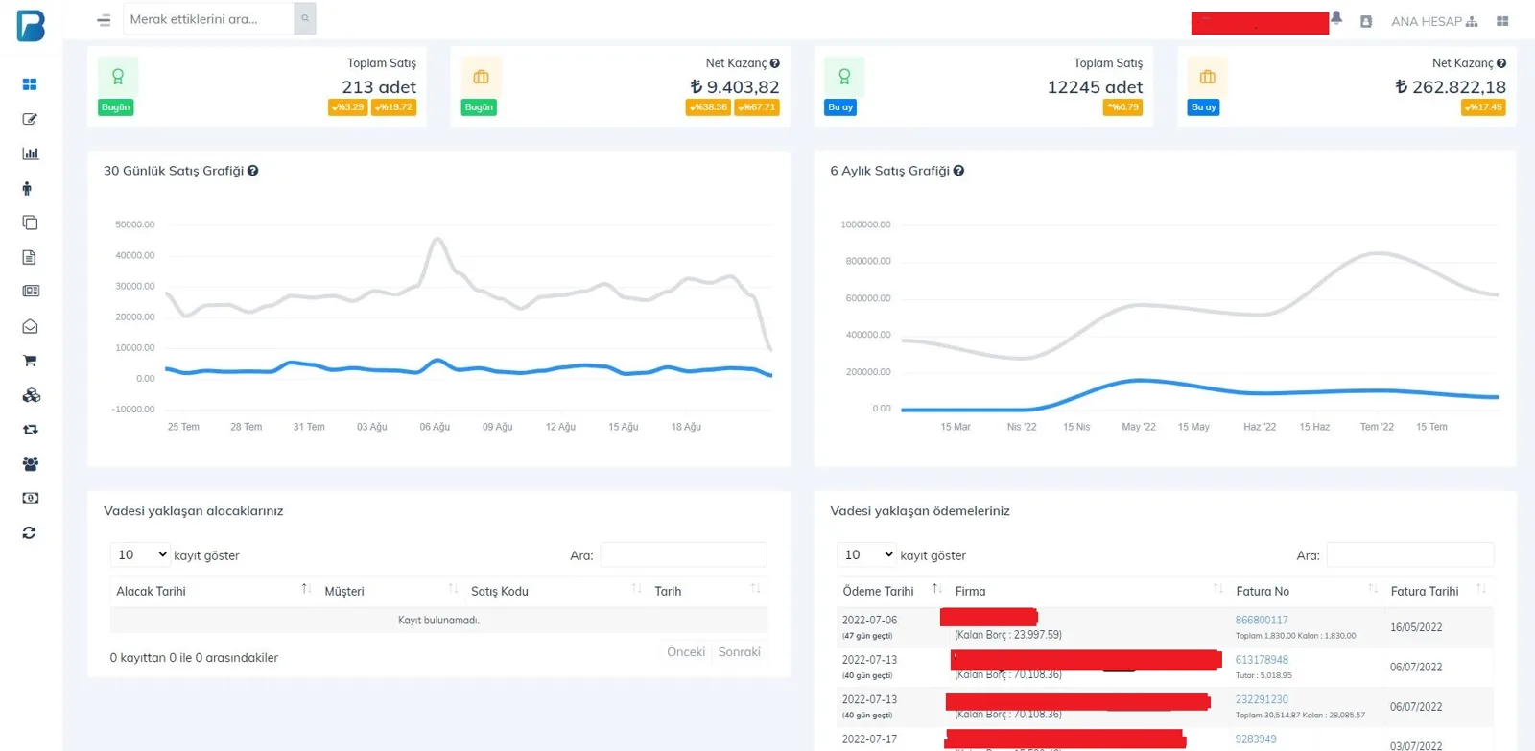The width and height of the screenshot is (1535, 751).
Task: Sort by Müşteri column
Action: (391, 591)
